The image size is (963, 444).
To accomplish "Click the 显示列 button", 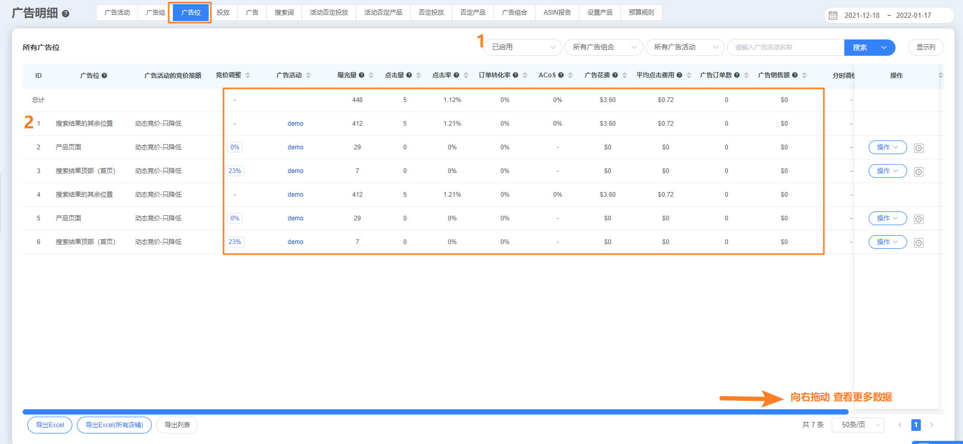I will 926,47.
